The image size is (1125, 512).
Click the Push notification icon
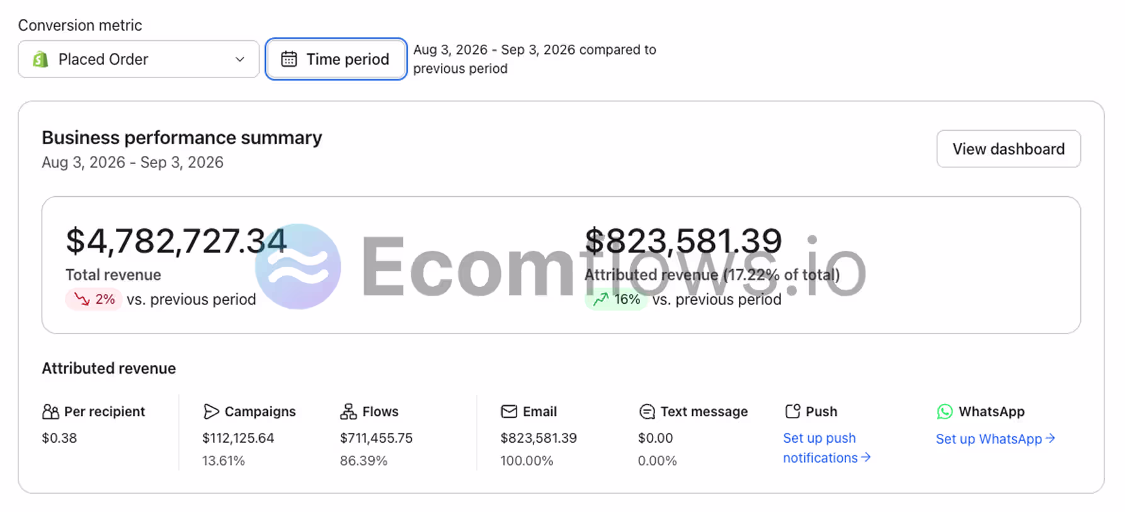pos(793,411)
